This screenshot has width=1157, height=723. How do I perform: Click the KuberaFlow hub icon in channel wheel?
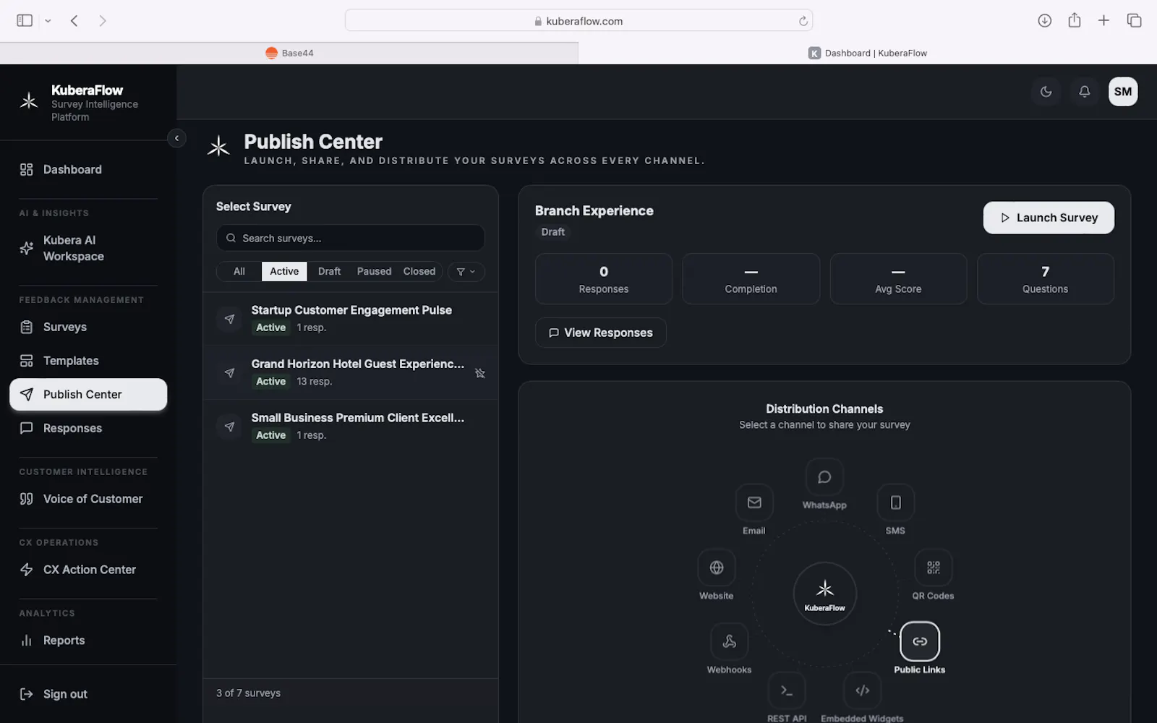coord(825,594)
